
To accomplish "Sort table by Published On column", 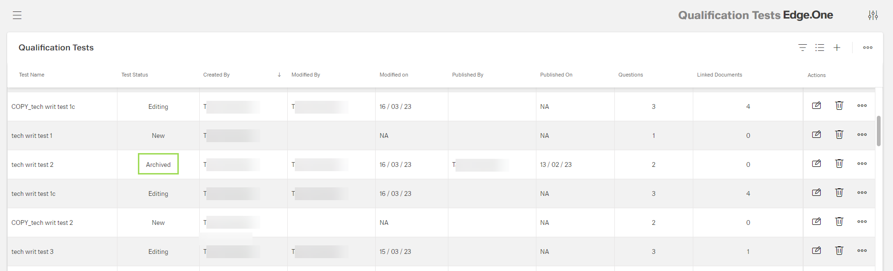I will (556, 75).
